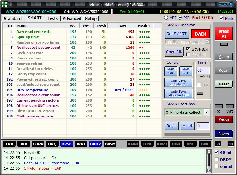This screenshot has width=237, height=175.
Task: Click the Raw column header
Action: (x=122, y=26)
